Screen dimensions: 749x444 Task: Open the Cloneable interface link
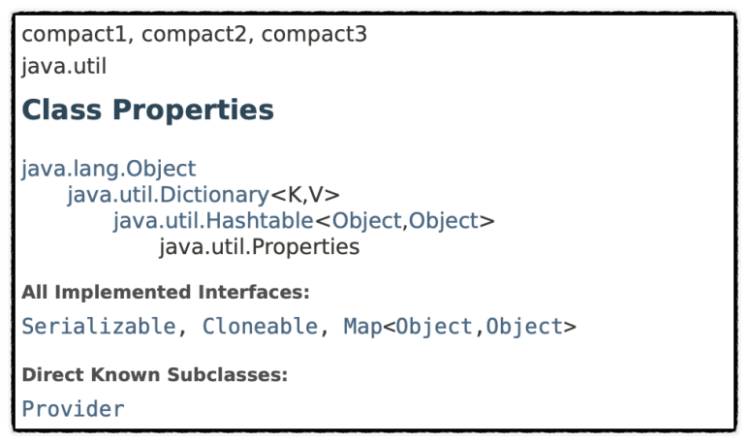260,327
